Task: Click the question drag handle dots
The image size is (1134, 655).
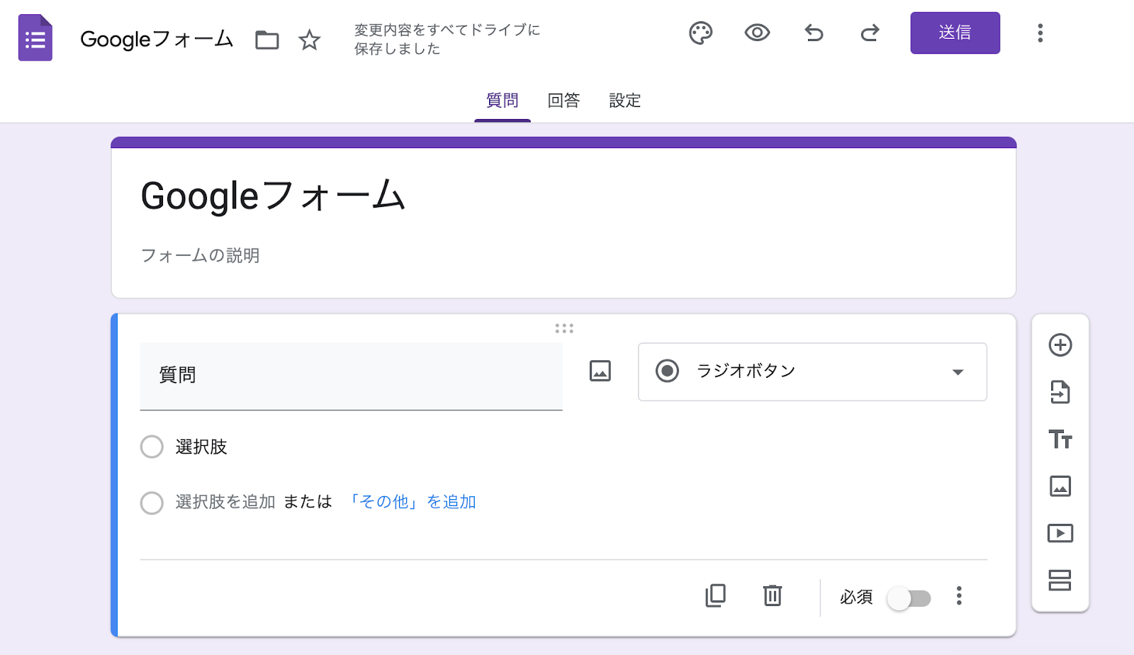Action: click(x=564, y=328)
